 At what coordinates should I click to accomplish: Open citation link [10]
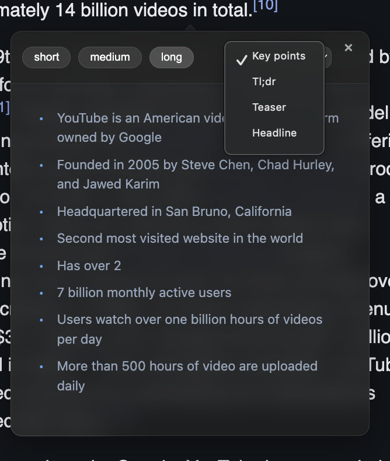point(265,6)
